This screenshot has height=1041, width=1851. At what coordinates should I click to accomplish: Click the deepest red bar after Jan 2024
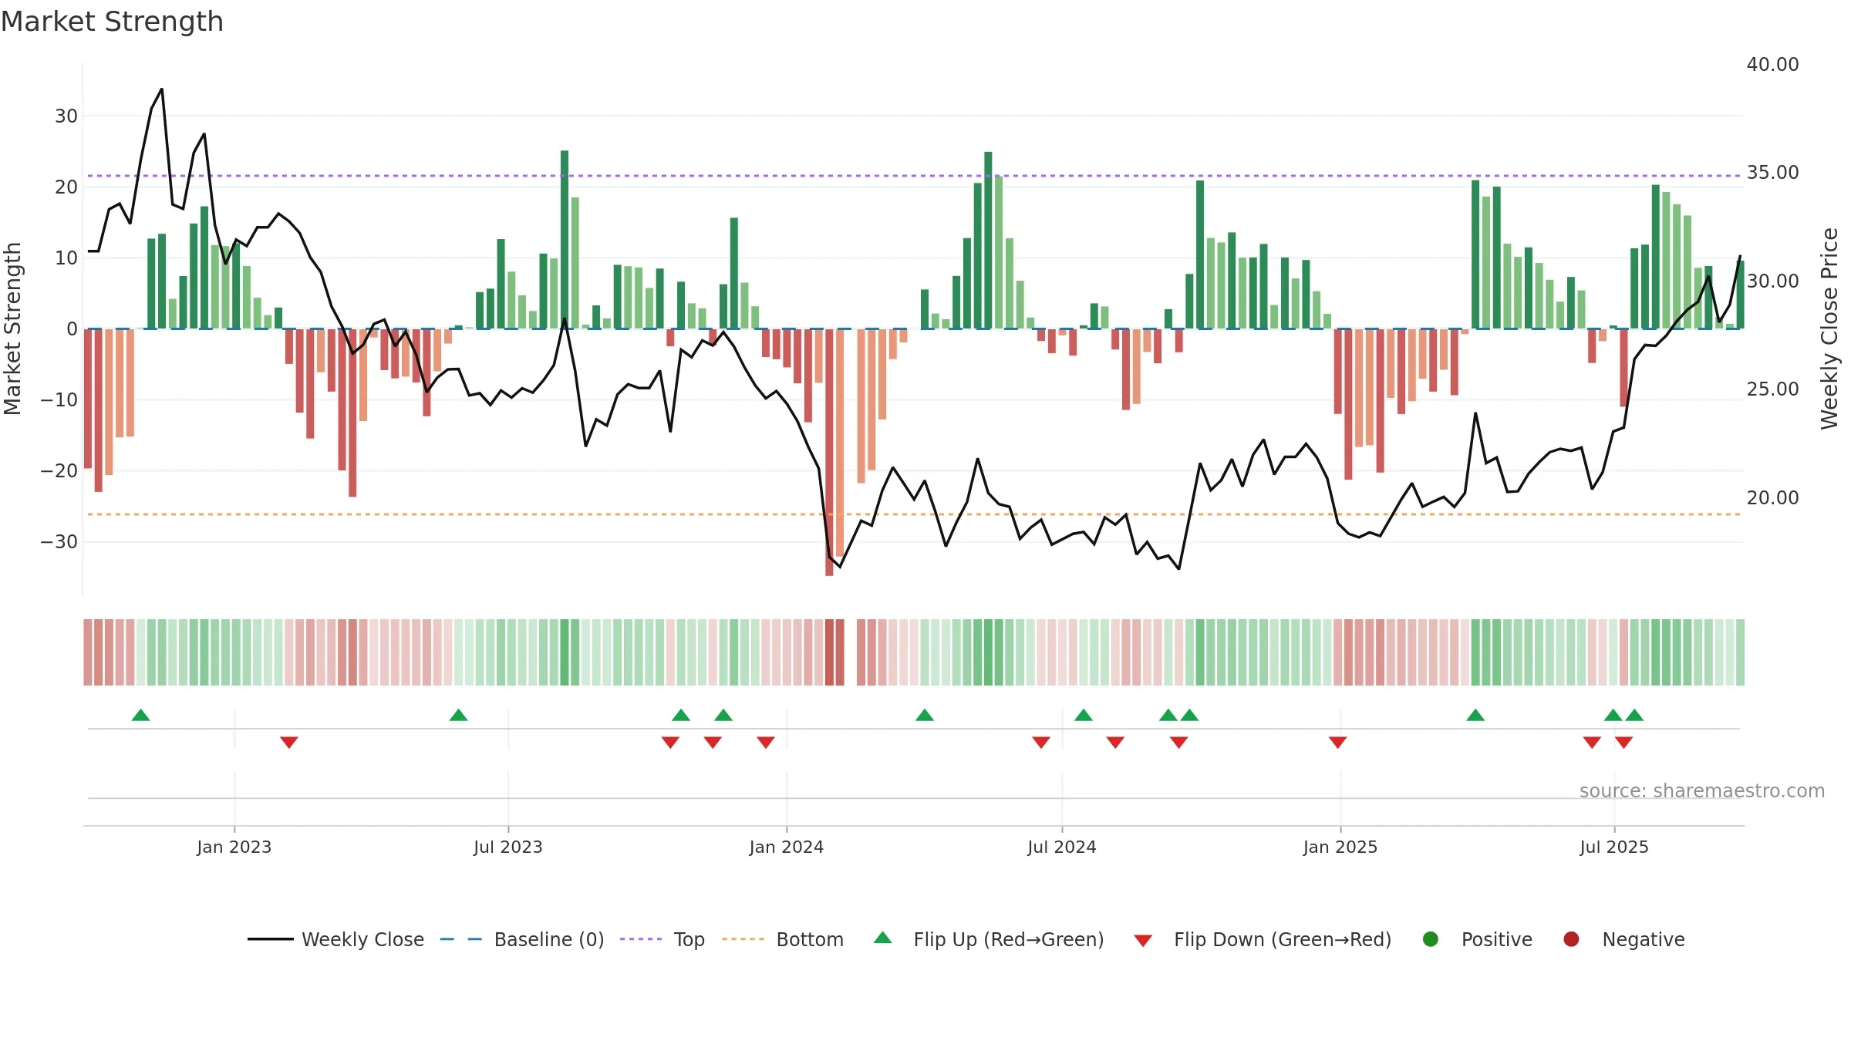point(829,453)
